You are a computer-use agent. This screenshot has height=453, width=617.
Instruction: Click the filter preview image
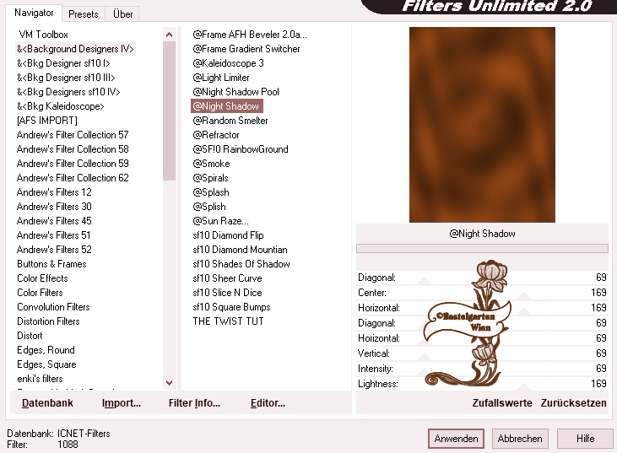[x=482, y=125]
